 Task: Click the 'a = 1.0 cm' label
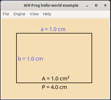coord(53,29)
